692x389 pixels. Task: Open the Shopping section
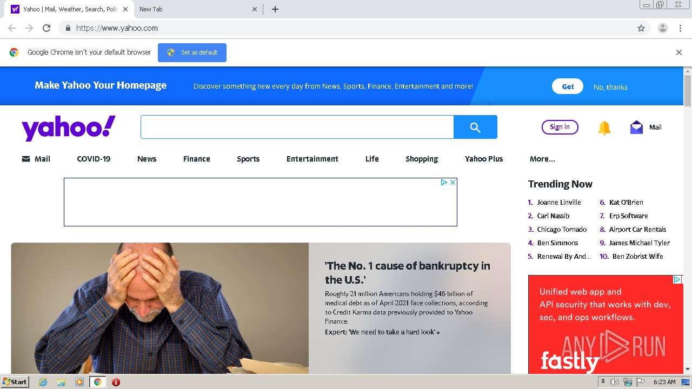point(422,159)
